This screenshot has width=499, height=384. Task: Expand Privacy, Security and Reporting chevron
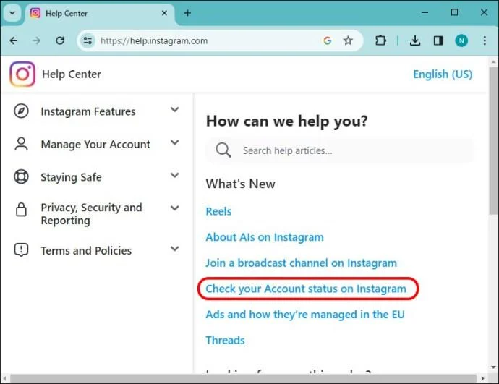[x=175, y=208]
